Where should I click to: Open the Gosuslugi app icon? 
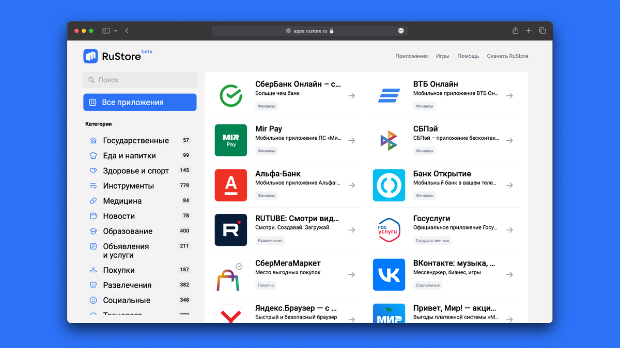389,230
